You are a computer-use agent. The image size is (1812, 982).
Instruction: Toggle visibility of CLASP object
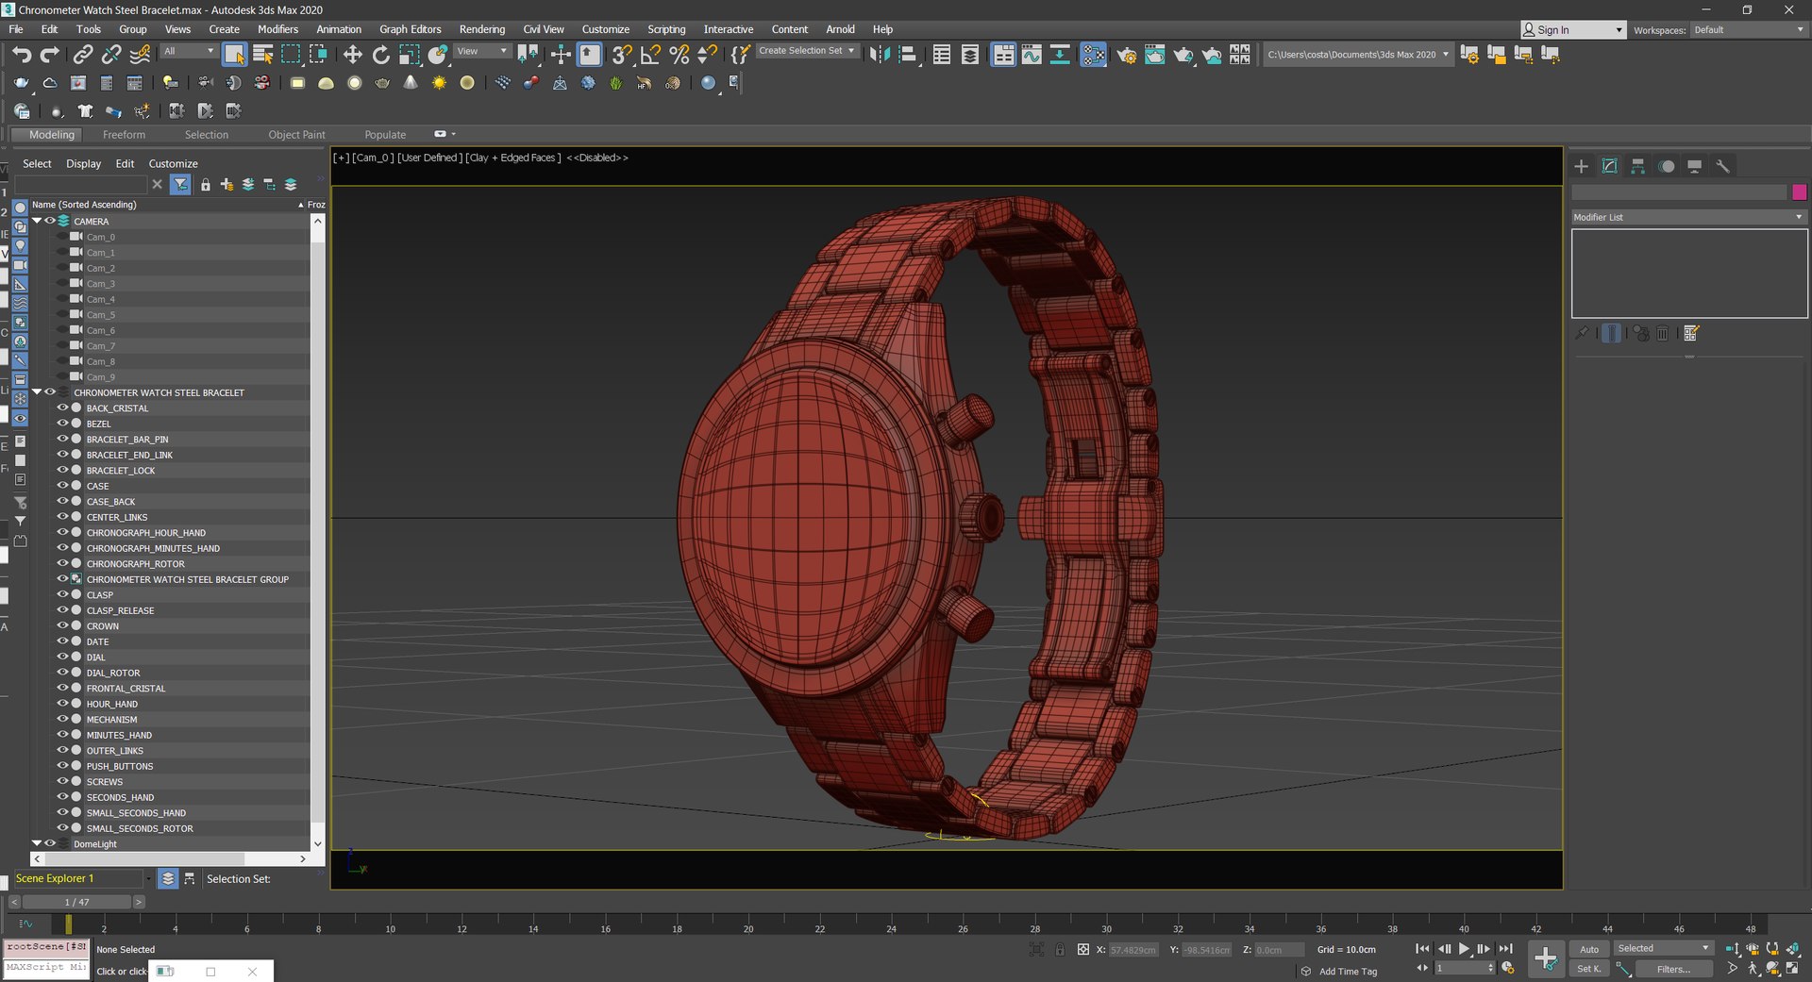(62, 594)
